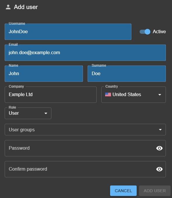Click the United States flag icon
This screenshot has width=172, height=198.
click(x=108, y=94)
